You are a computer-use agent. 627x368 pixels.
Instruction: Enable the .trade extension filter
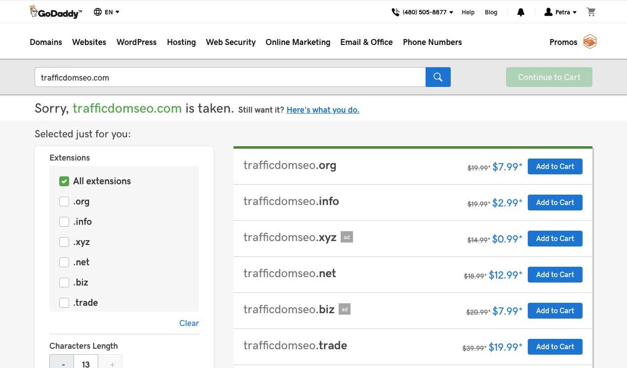64,303
